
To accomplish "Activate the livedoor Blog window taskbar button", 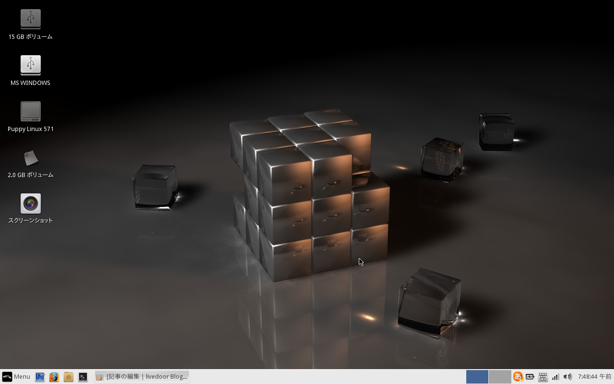I will pyautogui.click(x=142, y=377).
